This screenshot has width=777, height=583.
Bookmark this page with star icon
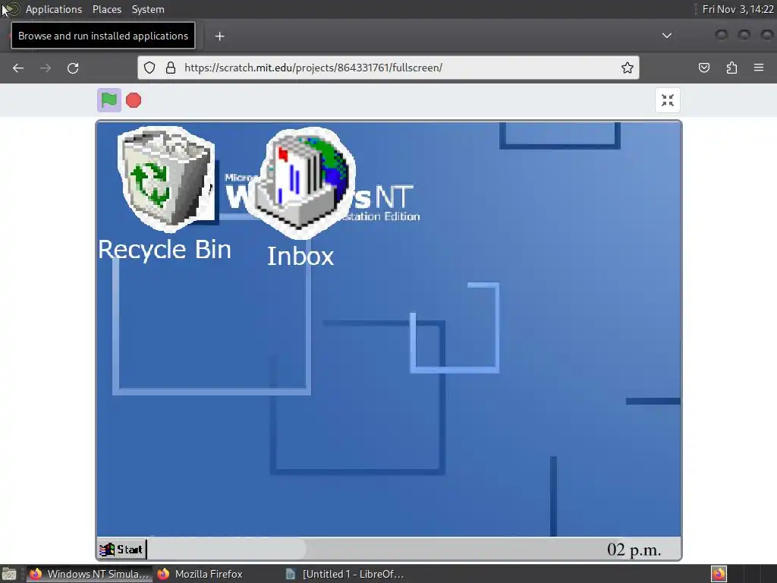pos(628,68)
